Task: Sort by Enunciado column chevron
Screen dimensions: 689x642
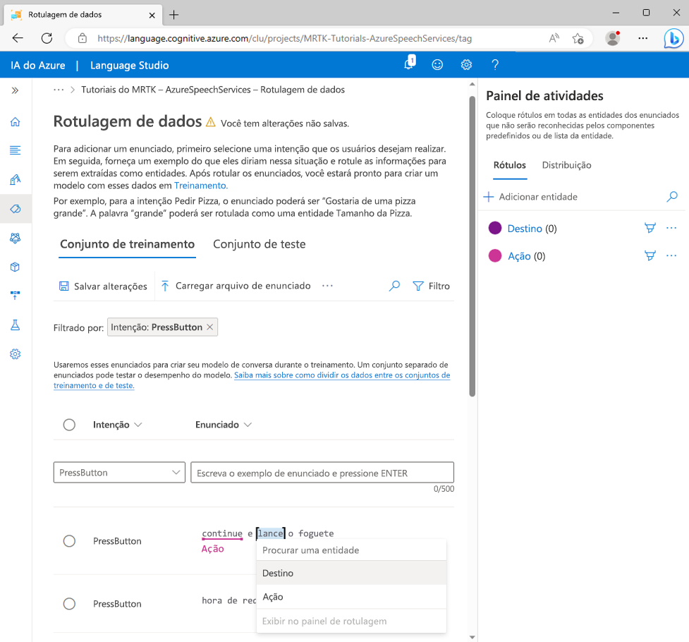Action: click(x=248, y=425)
